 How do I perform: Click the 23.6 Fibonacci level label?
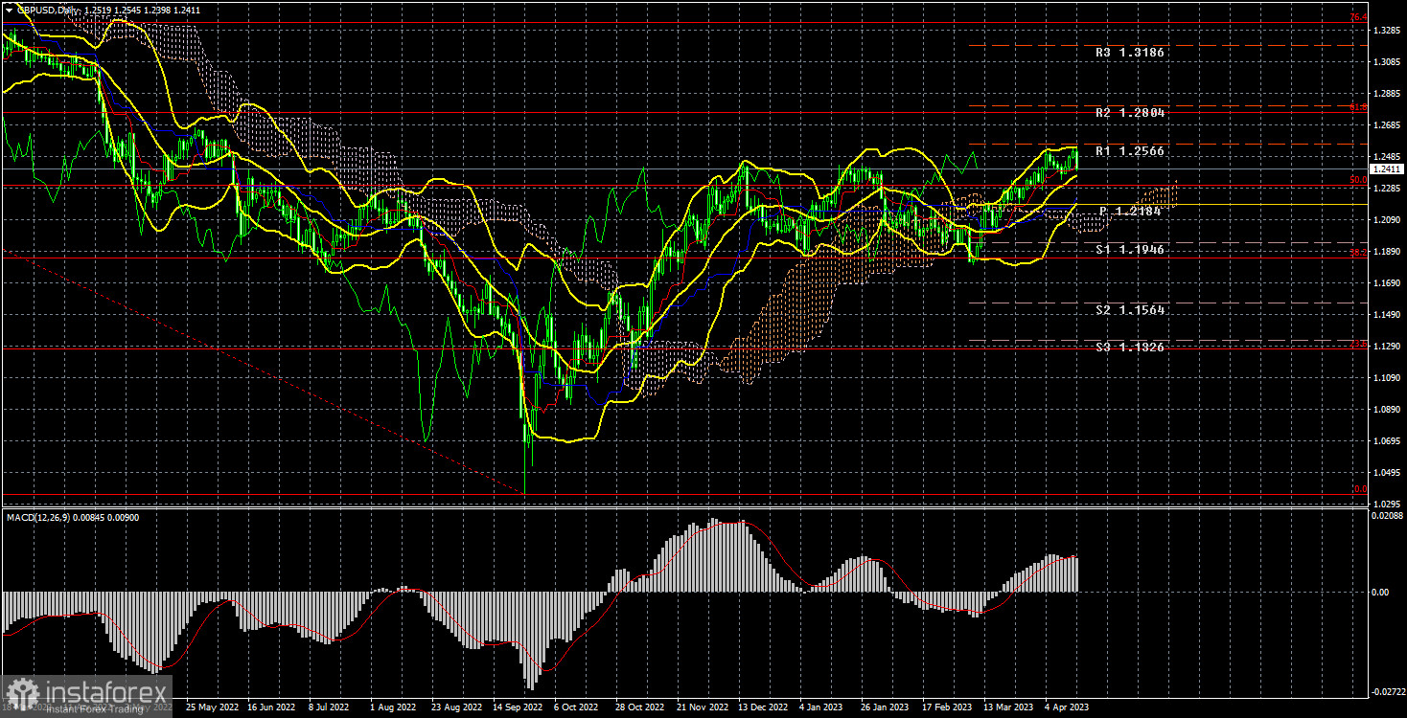point(1358,344)
